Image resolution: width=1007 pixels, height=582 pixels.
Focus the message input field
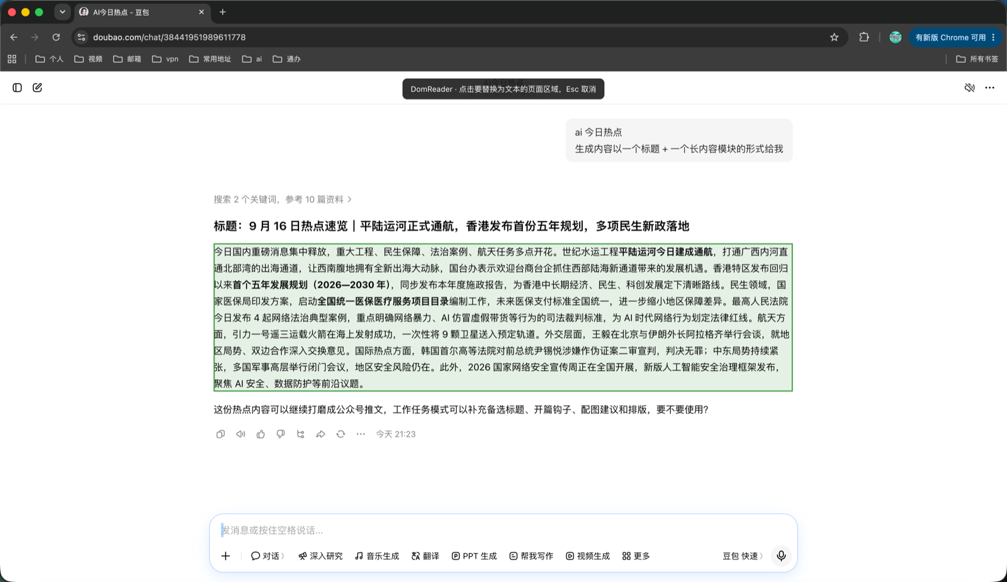point(503,530)
